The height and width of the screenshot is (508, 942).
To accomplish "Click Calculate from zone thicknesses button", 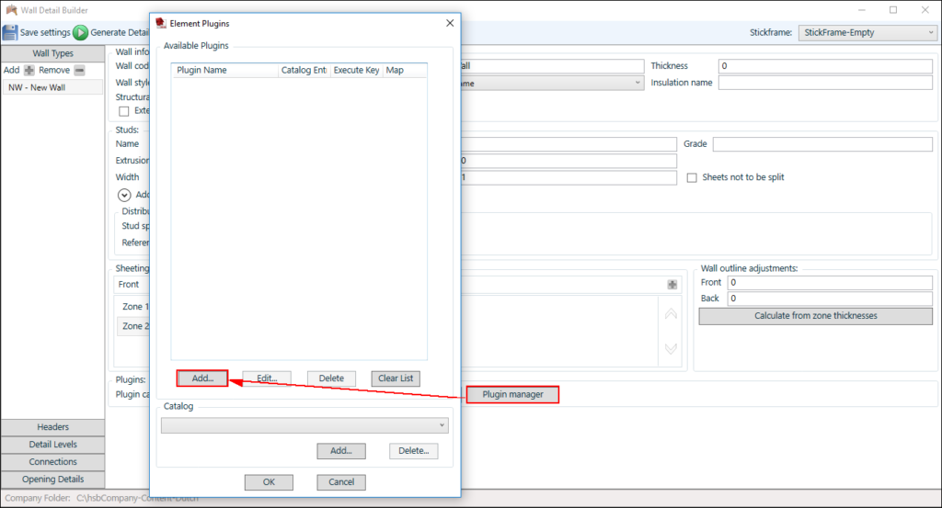I will [815, 316].
